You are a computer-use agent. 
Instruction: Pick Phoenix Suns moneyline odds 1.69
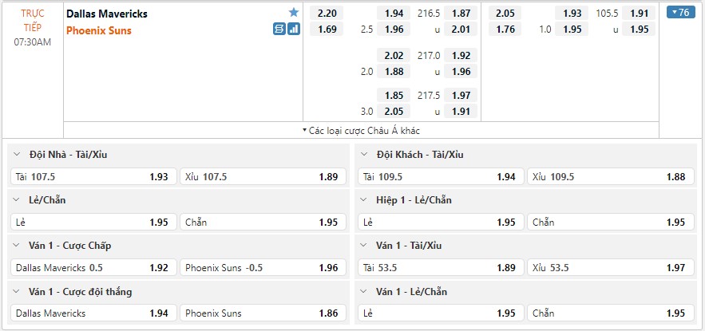327,30
